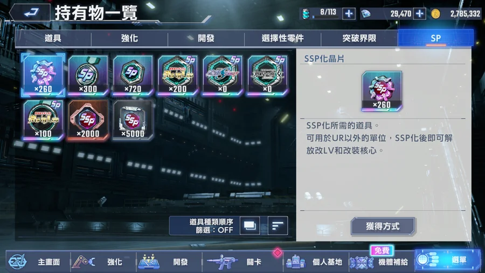Viewport: 485px width, 273px height.
Task: Open the 突破界限 tab
Action: [x=359, y=38]
